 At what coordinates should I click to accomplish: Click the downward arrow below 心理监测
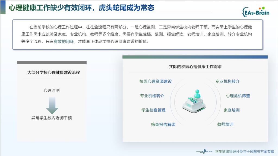click(52, 105)
